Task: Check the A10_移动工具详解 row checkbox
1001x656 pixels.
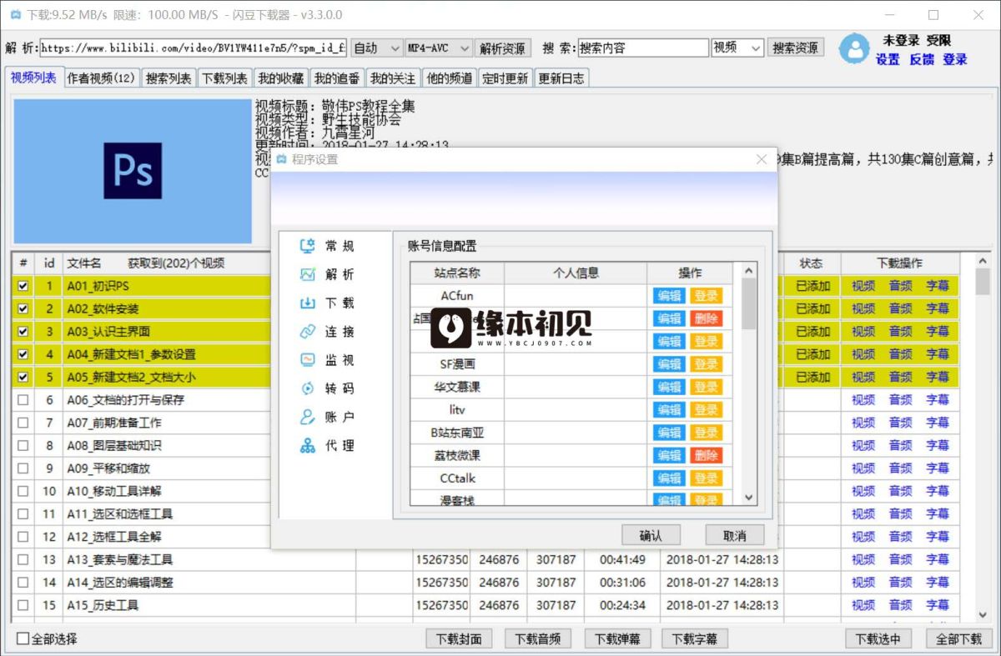Action: (23, 491)
